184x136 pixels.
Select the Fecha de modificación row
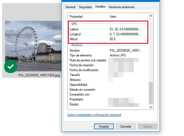point(108,70)
